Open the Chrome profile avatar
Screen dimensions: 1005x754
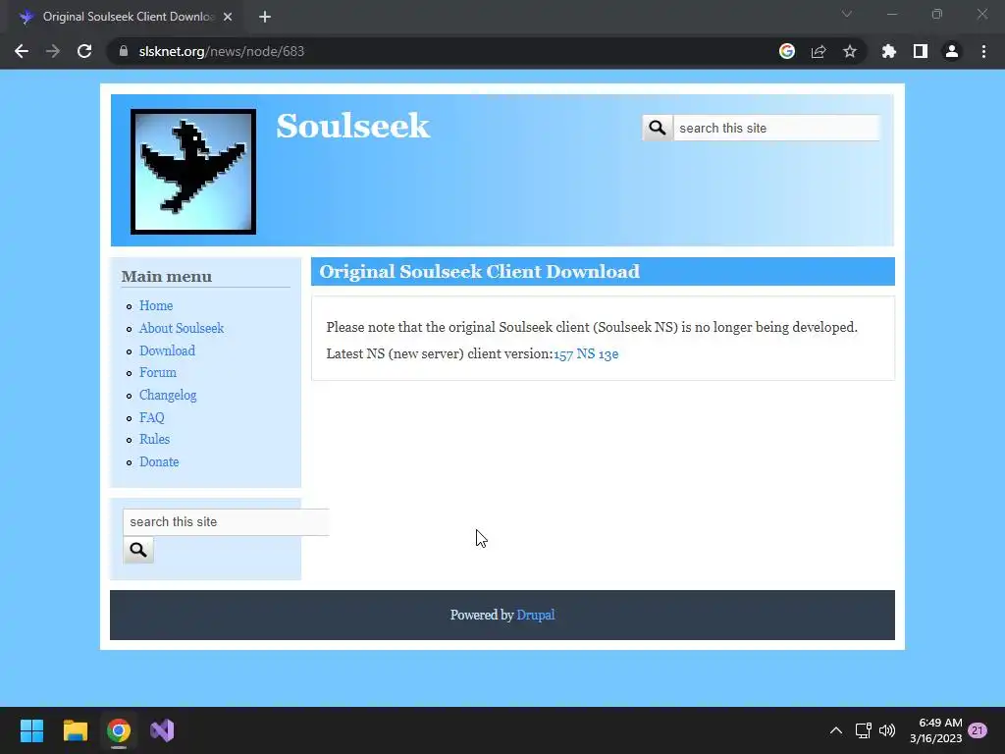click(952, 51)
